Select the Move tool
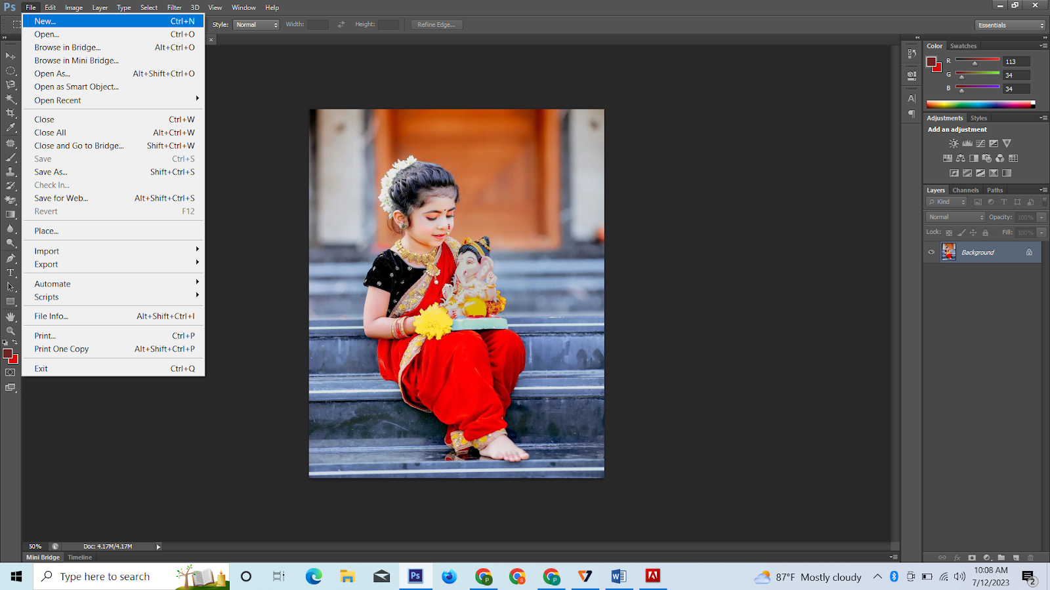The image size is (1050, 590). click(10, 56)
